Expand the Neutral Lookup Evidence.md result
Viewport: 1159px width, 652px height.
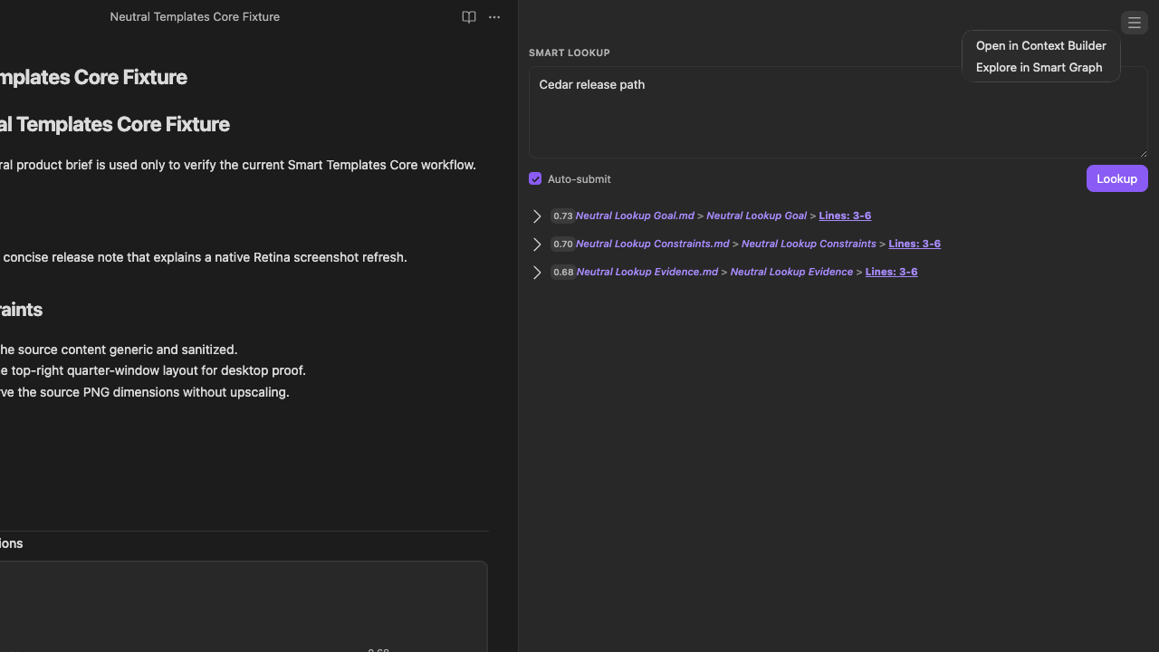(x=537, y=273)
